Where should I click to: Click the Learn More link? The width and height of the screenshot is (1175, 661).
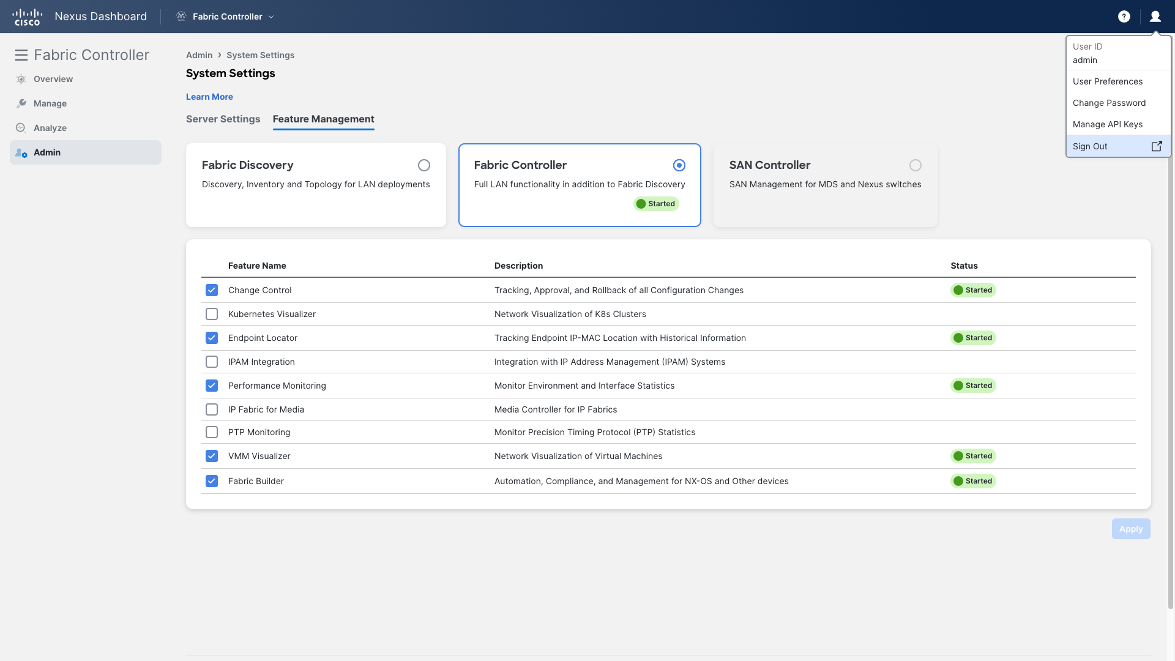[209, 97]
